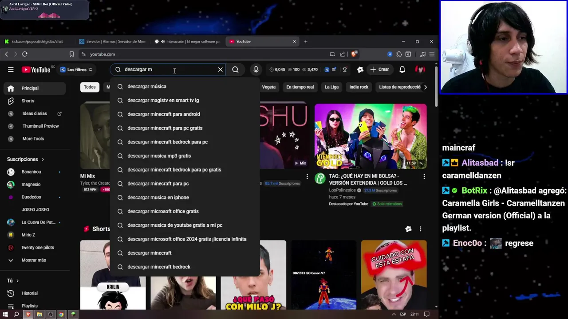The height and width of the screenshot is (319, 568).
Task: Expand the Suscripciones section
Action: (x=26, y=159)
